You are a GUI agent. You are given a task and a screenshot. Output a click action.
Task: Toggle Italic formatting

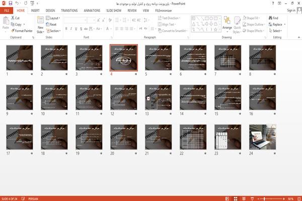point(71,29)
